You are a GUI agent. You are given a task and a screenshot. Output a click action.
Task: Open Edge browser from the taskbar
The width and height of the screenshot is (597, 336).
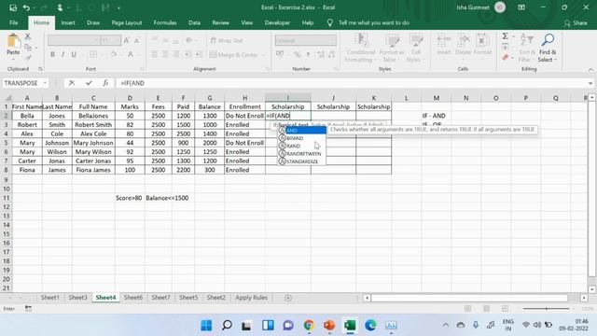[x=370, y=326]
